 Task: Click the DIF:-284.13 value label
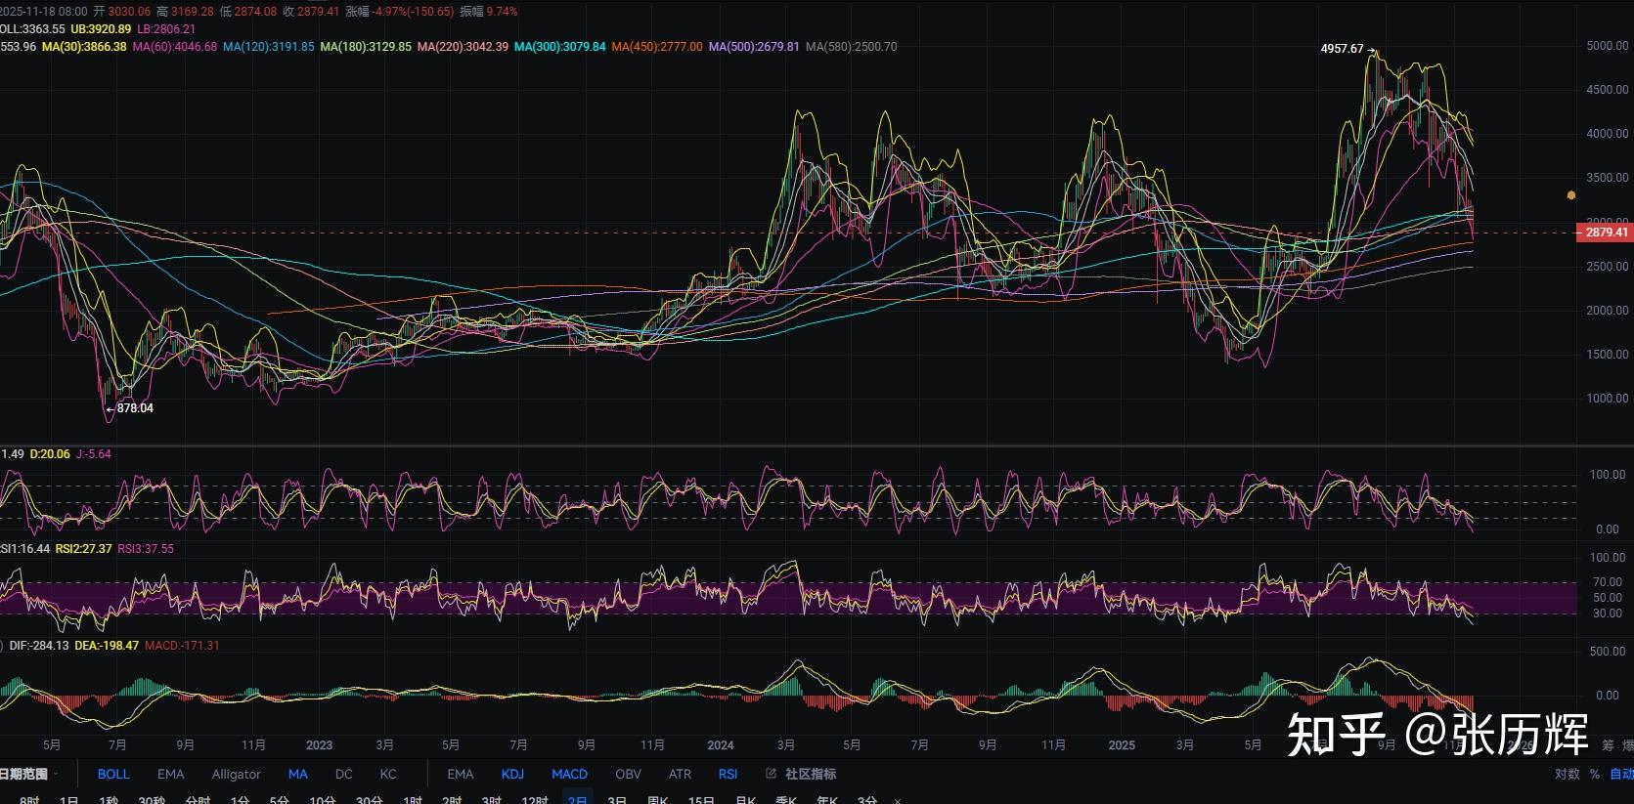point(39,646)
